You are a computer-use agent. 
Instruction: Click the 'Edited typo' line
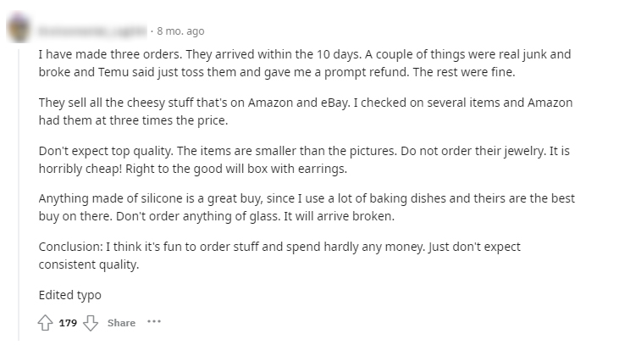pyautogui.click(x=70, y=295)
